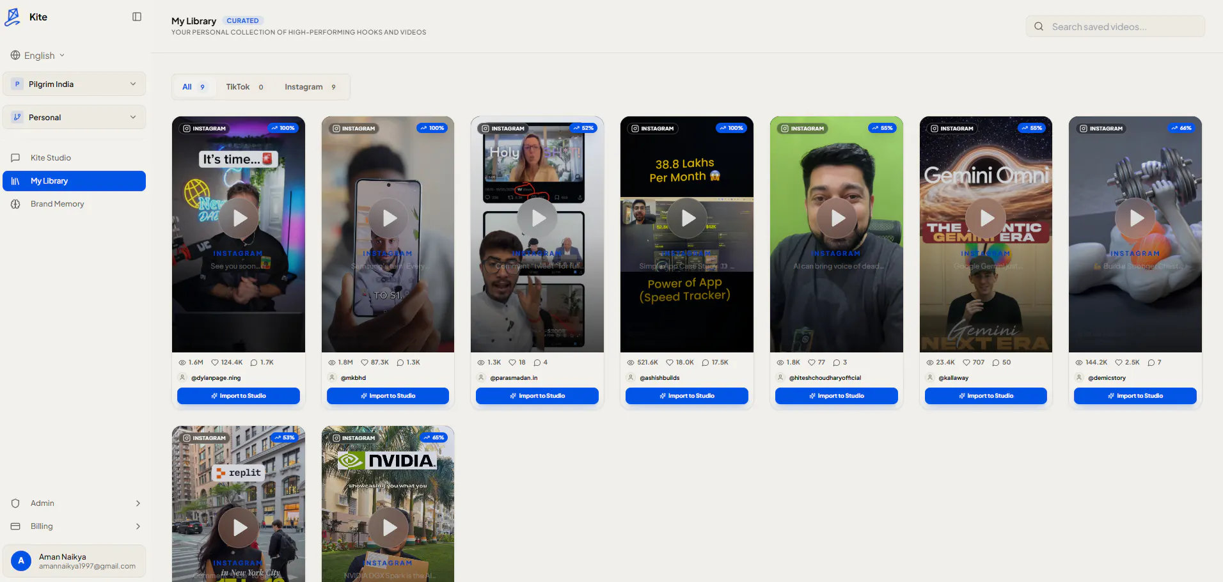Open the English language selector

point(38,56)
